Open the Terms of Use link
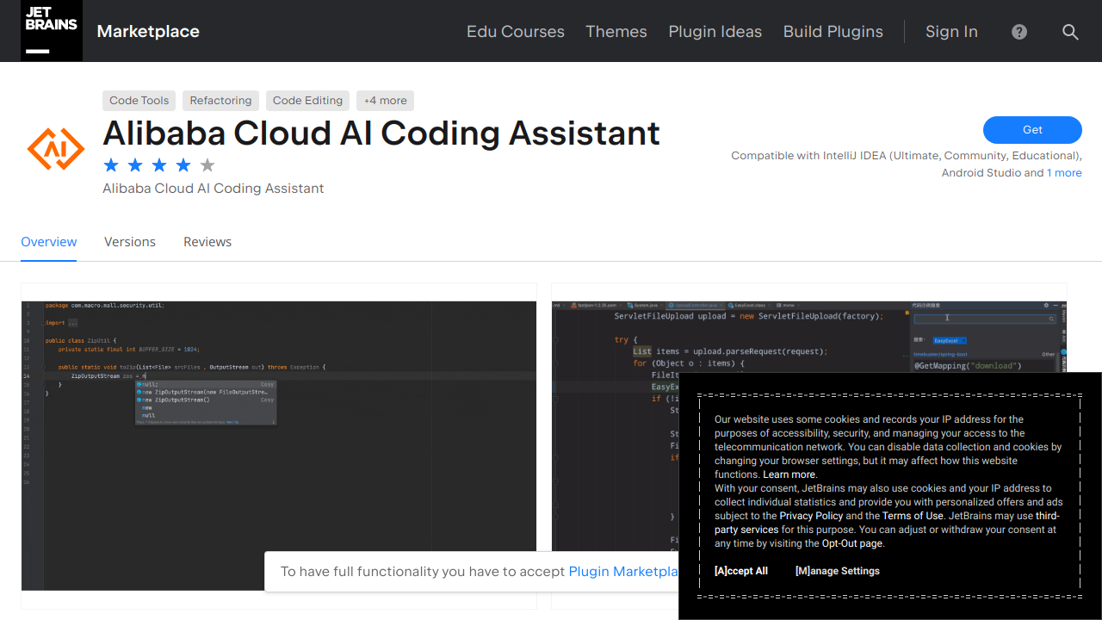Screen dimensions: 1102x620 coord(913,516)
